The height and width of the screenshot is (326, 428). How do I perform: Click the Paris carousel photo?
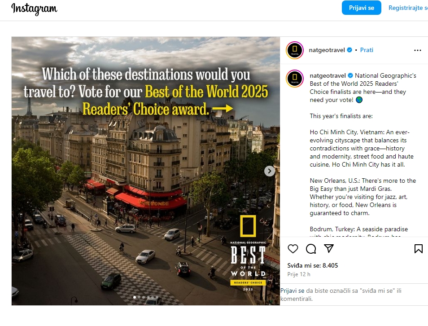pos(145,171)
